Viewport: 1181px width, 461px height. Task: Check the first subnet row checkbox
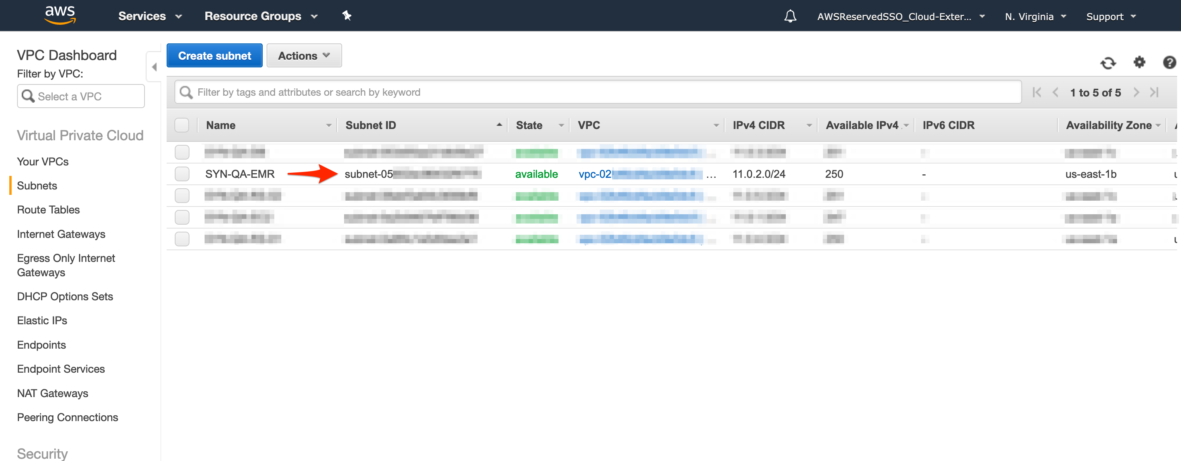click(x=182, y=152)
